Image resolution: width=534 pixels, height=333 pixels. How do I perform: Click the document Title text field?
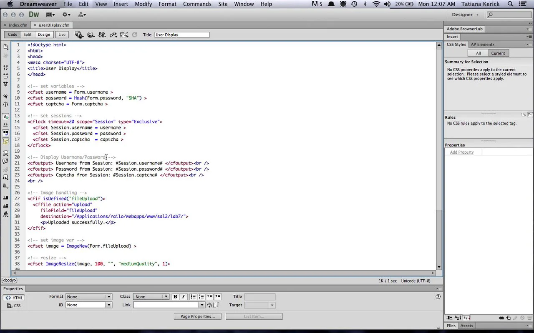click(182, 35)
